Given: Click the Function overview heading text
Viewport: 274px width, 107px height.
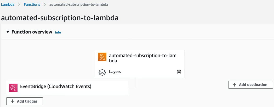Looking at the screenshot, I should click(x=32, y=32).
